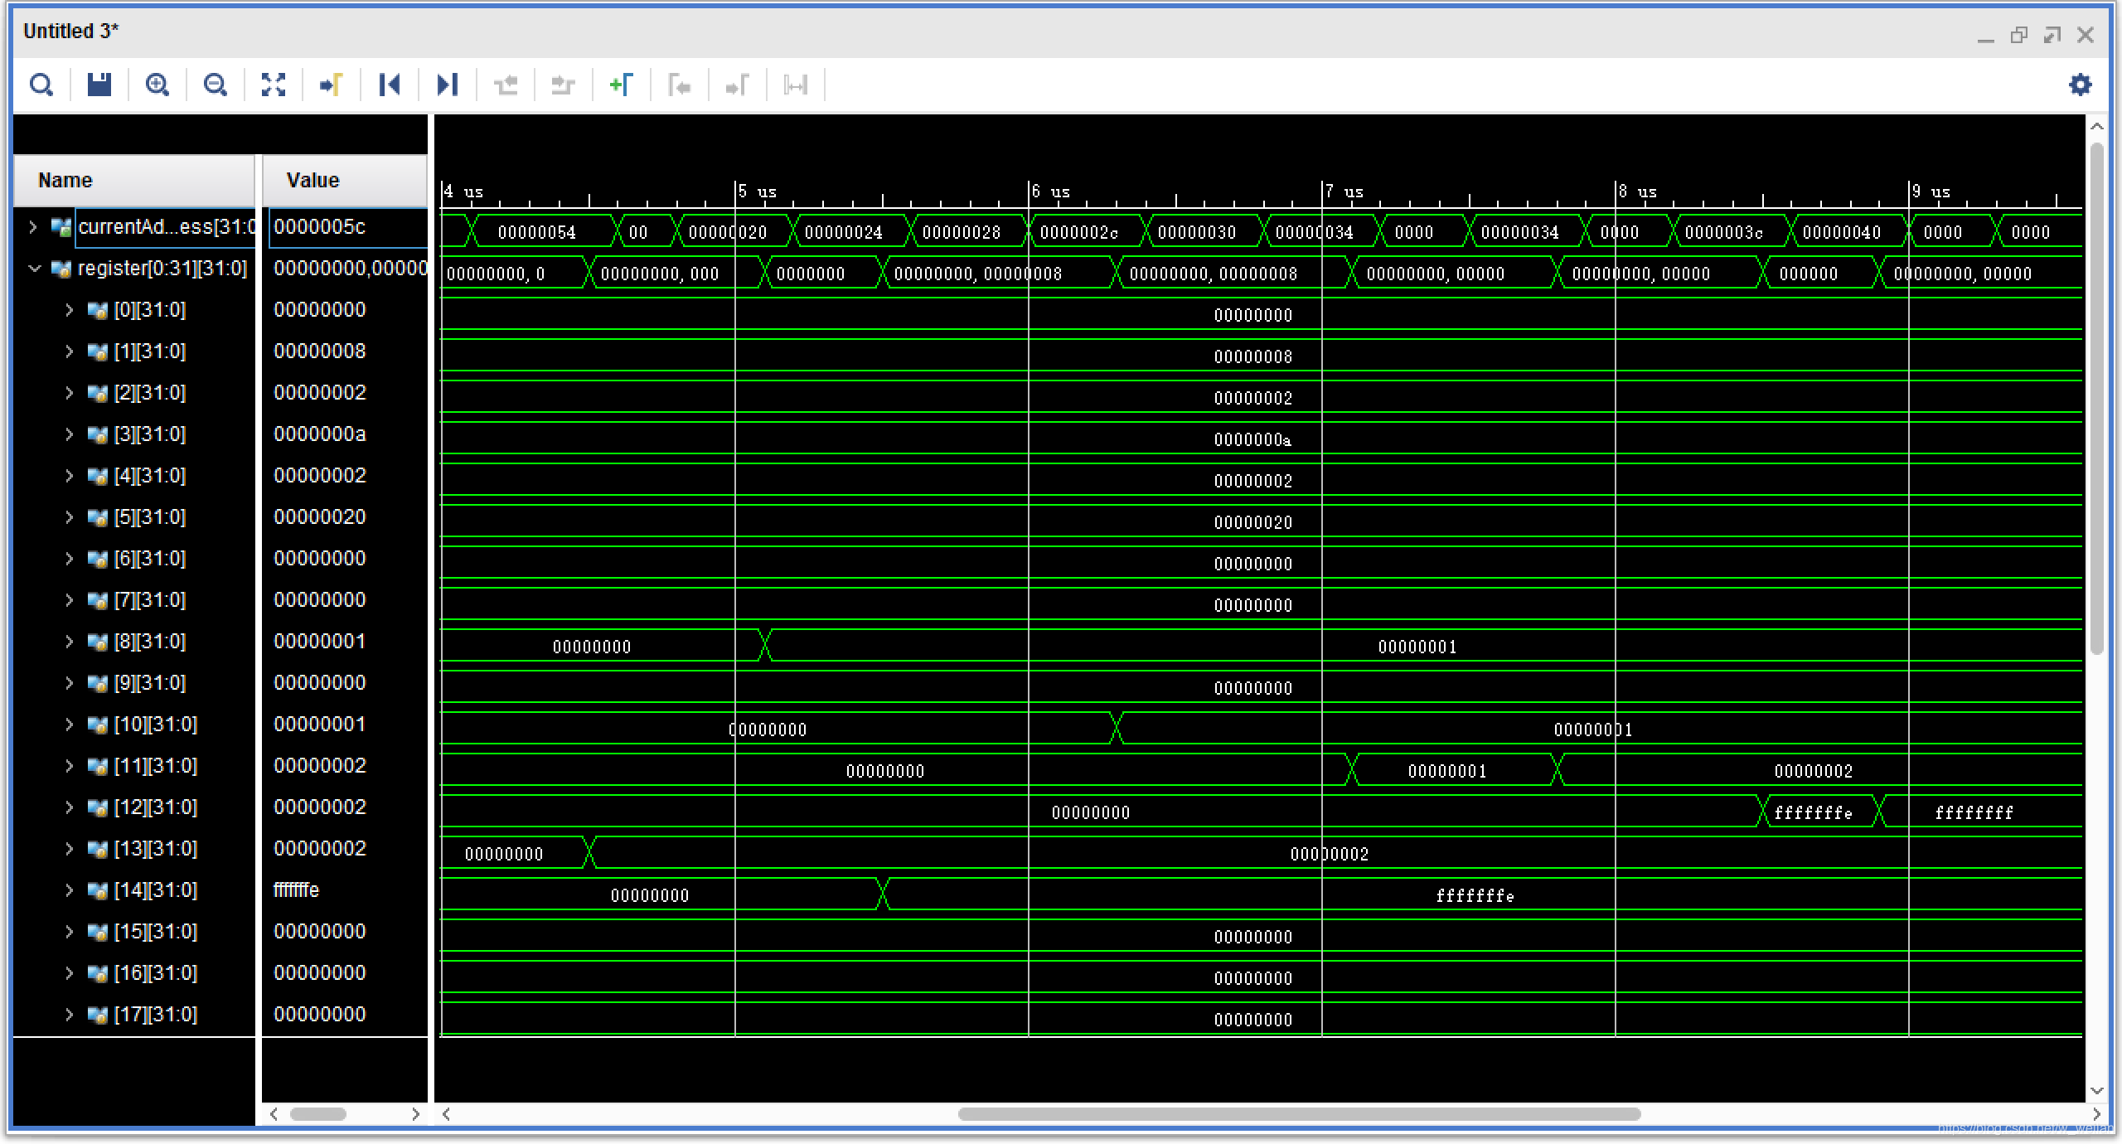The image size is (2122, 1144).
Task: Select the [14][31:0] signal row
Action: [x=155, y=890]
